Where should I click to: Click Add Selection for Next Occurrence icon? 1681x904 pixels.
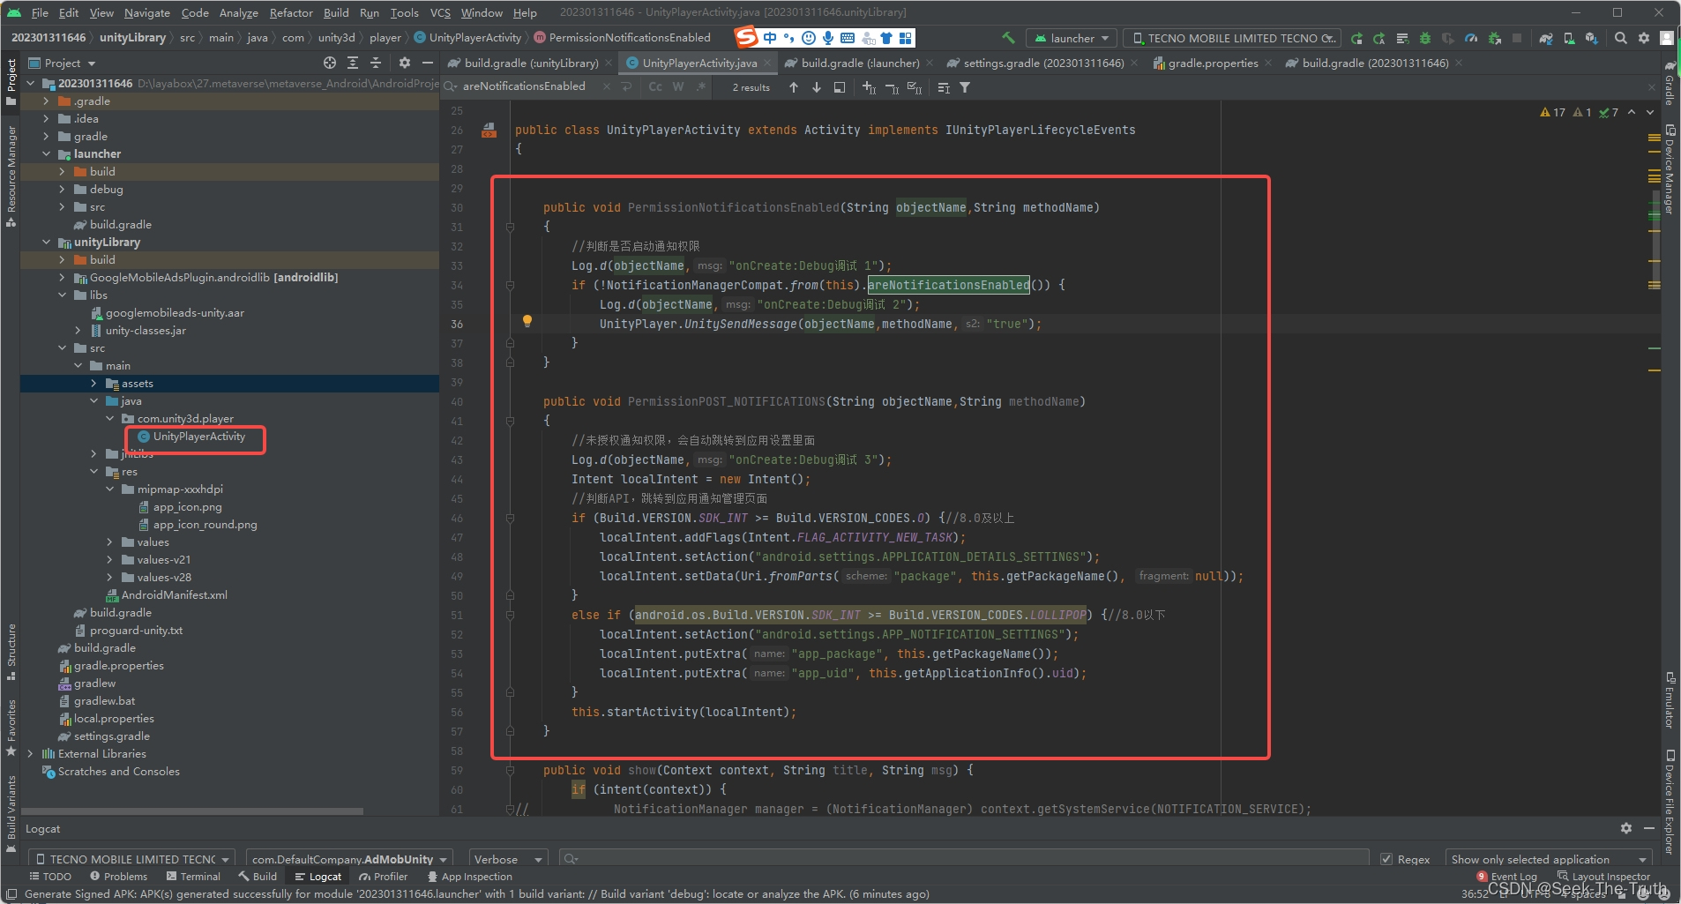click(x=870, y=87)
